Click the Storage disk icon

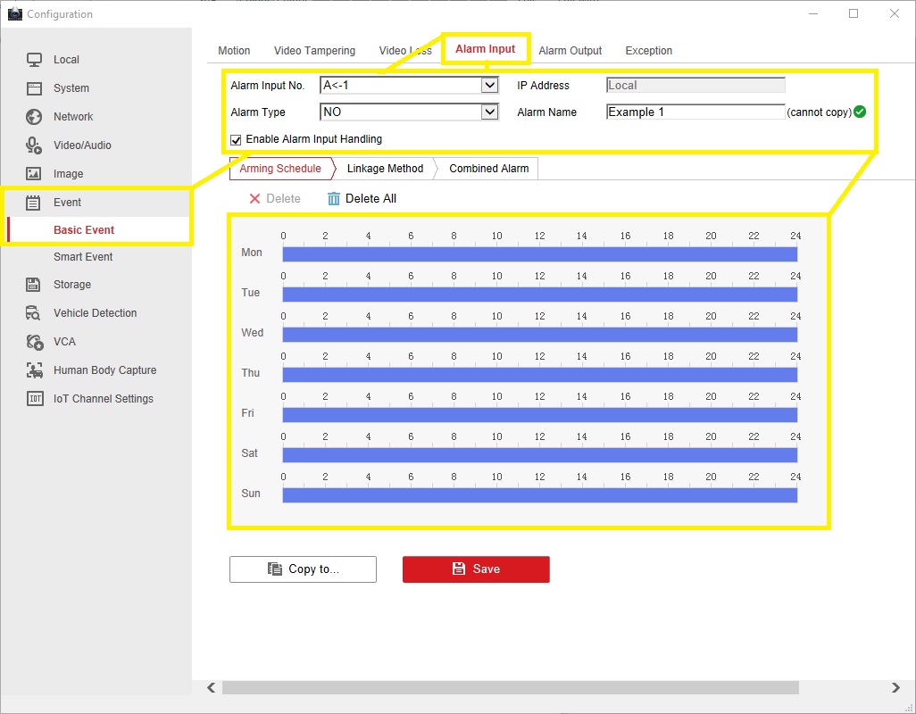[x=34, y=285]
